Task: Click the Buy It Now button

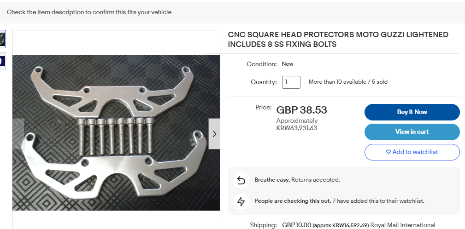Action: [x=412, y=112]
